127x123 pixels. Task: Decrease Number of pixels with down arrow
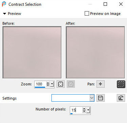point(84,111)
